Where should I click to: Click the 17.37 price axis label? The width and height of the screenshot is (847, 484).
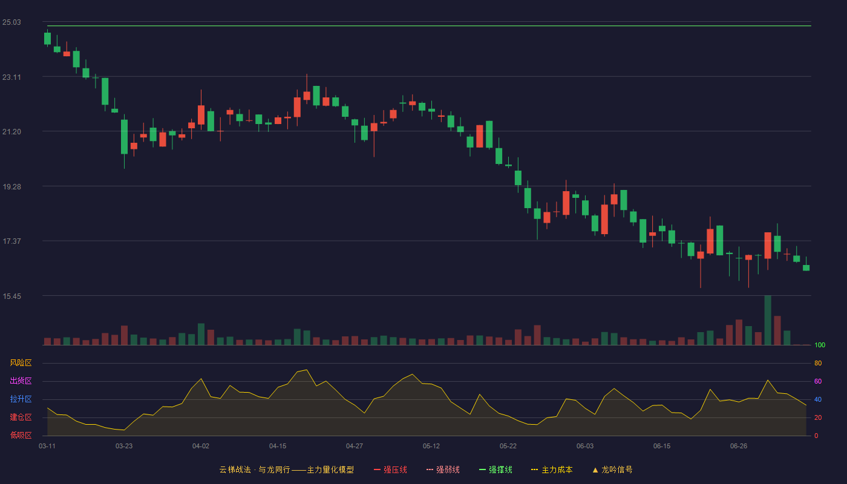(11, 241)
